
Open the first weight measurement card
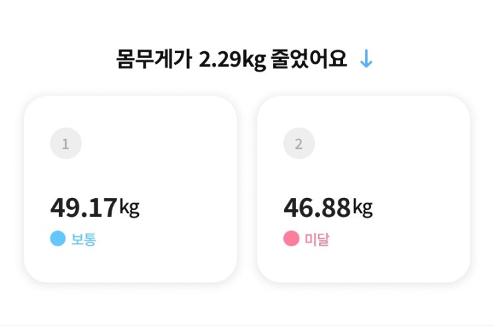point(130,188)
